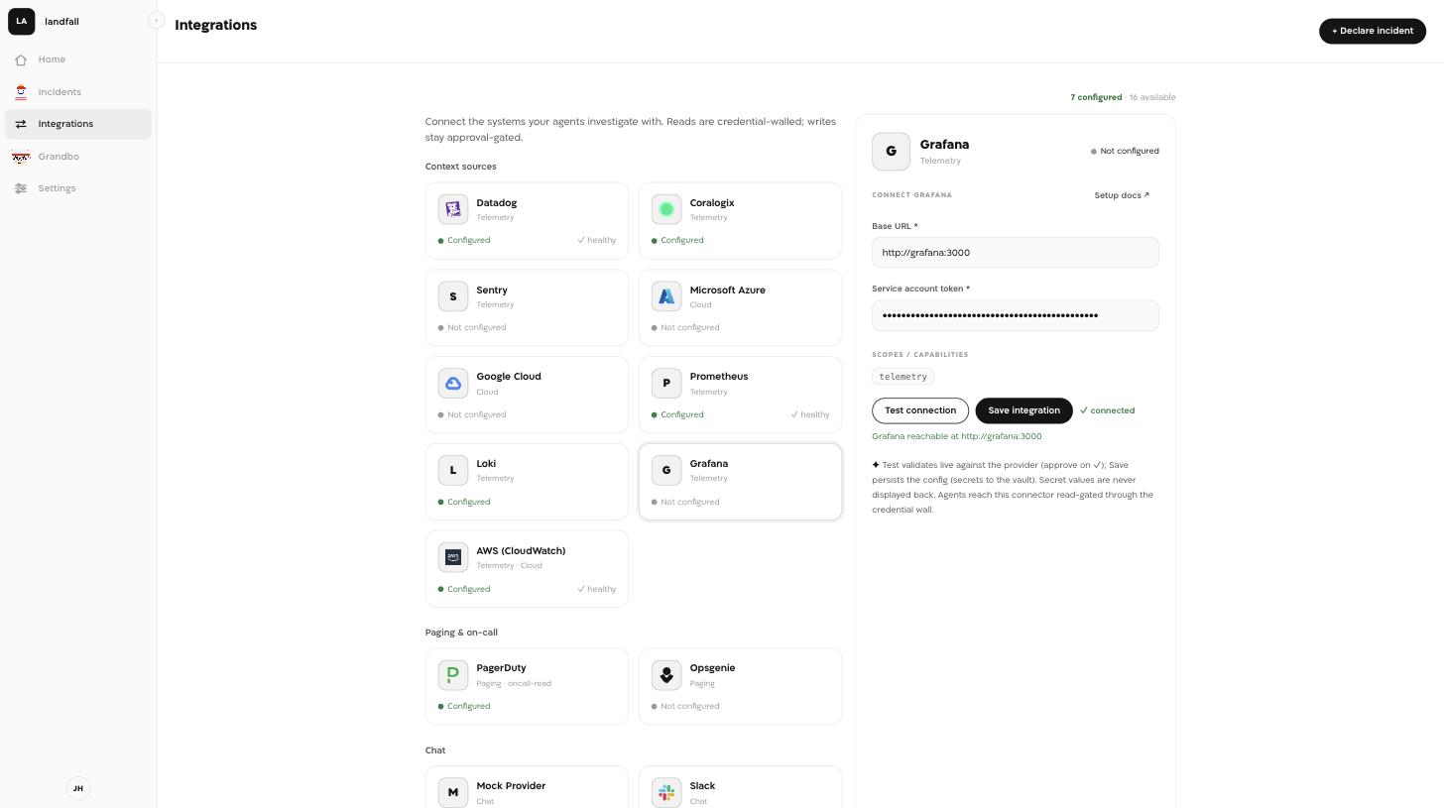Click the Integrations arrows icon in the sidebar

coord(21,124)
